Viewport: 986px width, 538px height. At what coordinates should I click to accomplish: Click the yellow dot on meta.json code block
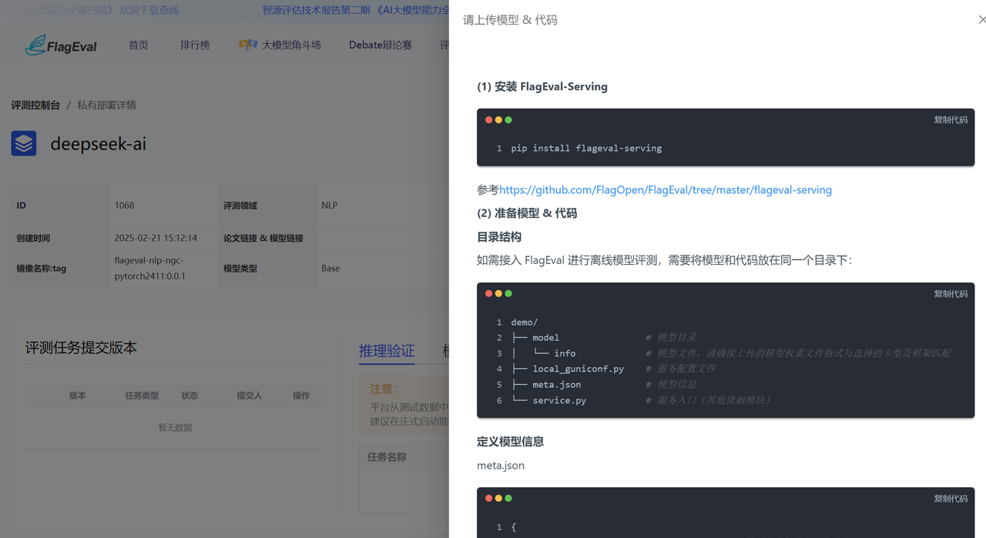coord(498,499)
